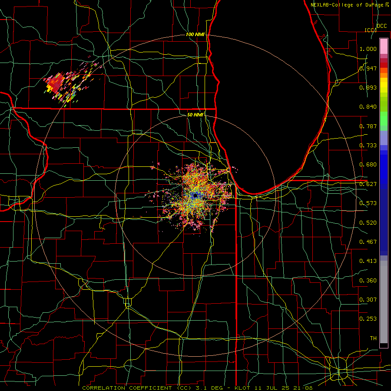
Task: Click the 100 NMI range ring label
Action: (x=195, y=34)
